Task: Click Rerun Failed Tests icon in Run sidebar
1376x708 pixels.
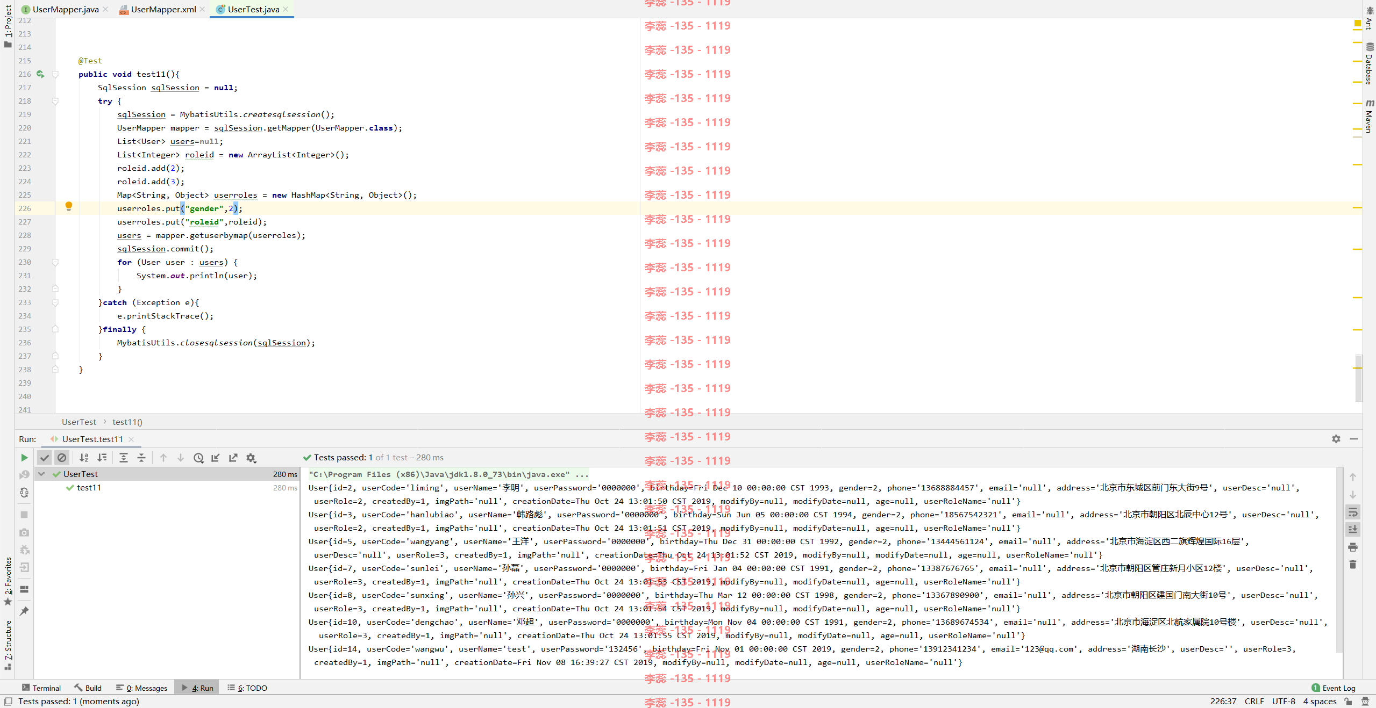Action: [x=24, y=475]
